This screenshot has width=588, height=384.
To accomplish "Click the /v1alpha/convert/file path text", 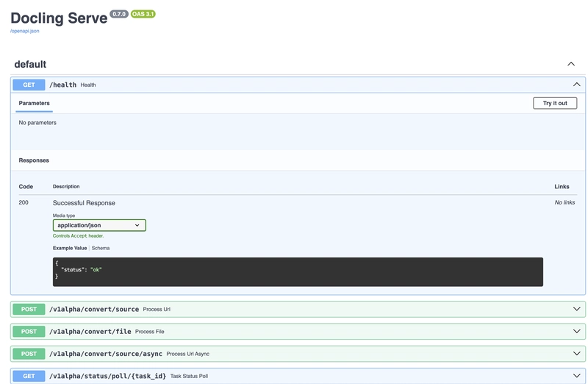I will point(90,332).
